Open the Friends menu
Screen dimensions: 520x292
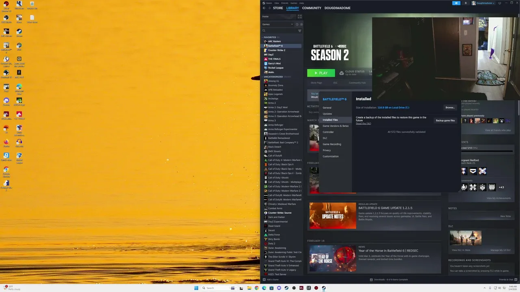(x=285, y=3)
